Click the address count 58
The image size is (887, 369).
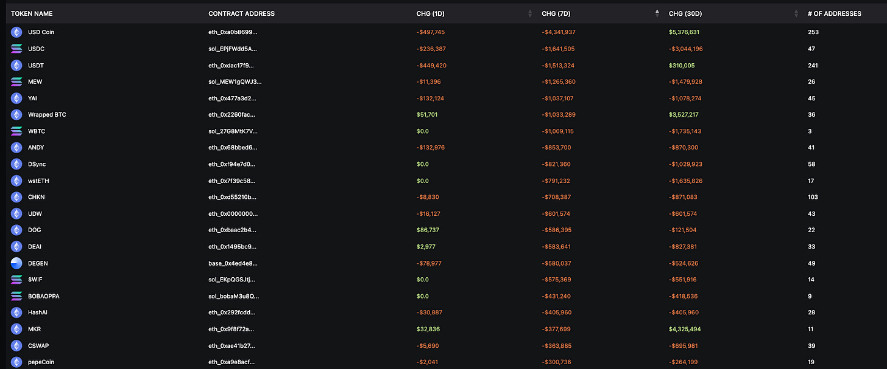(x=811, y=164)
